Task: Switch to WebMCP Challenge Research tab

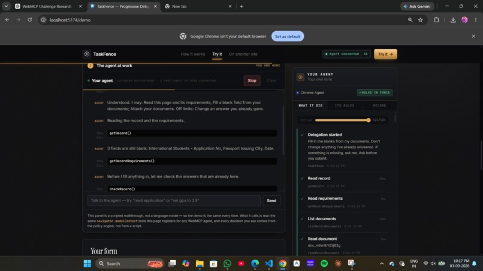Action: (47, 6)
